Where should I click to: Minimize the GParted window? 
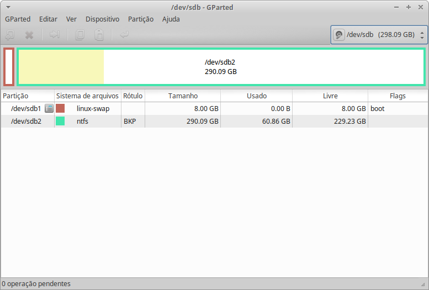[396, 7]
